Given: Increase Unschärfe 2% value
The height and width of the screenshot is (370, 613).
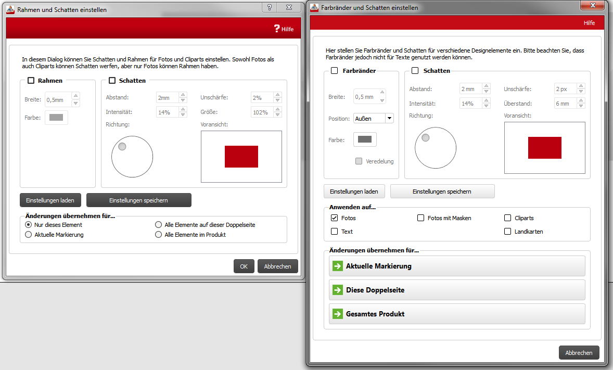Looking at the screenshot, I should [277, 95].
